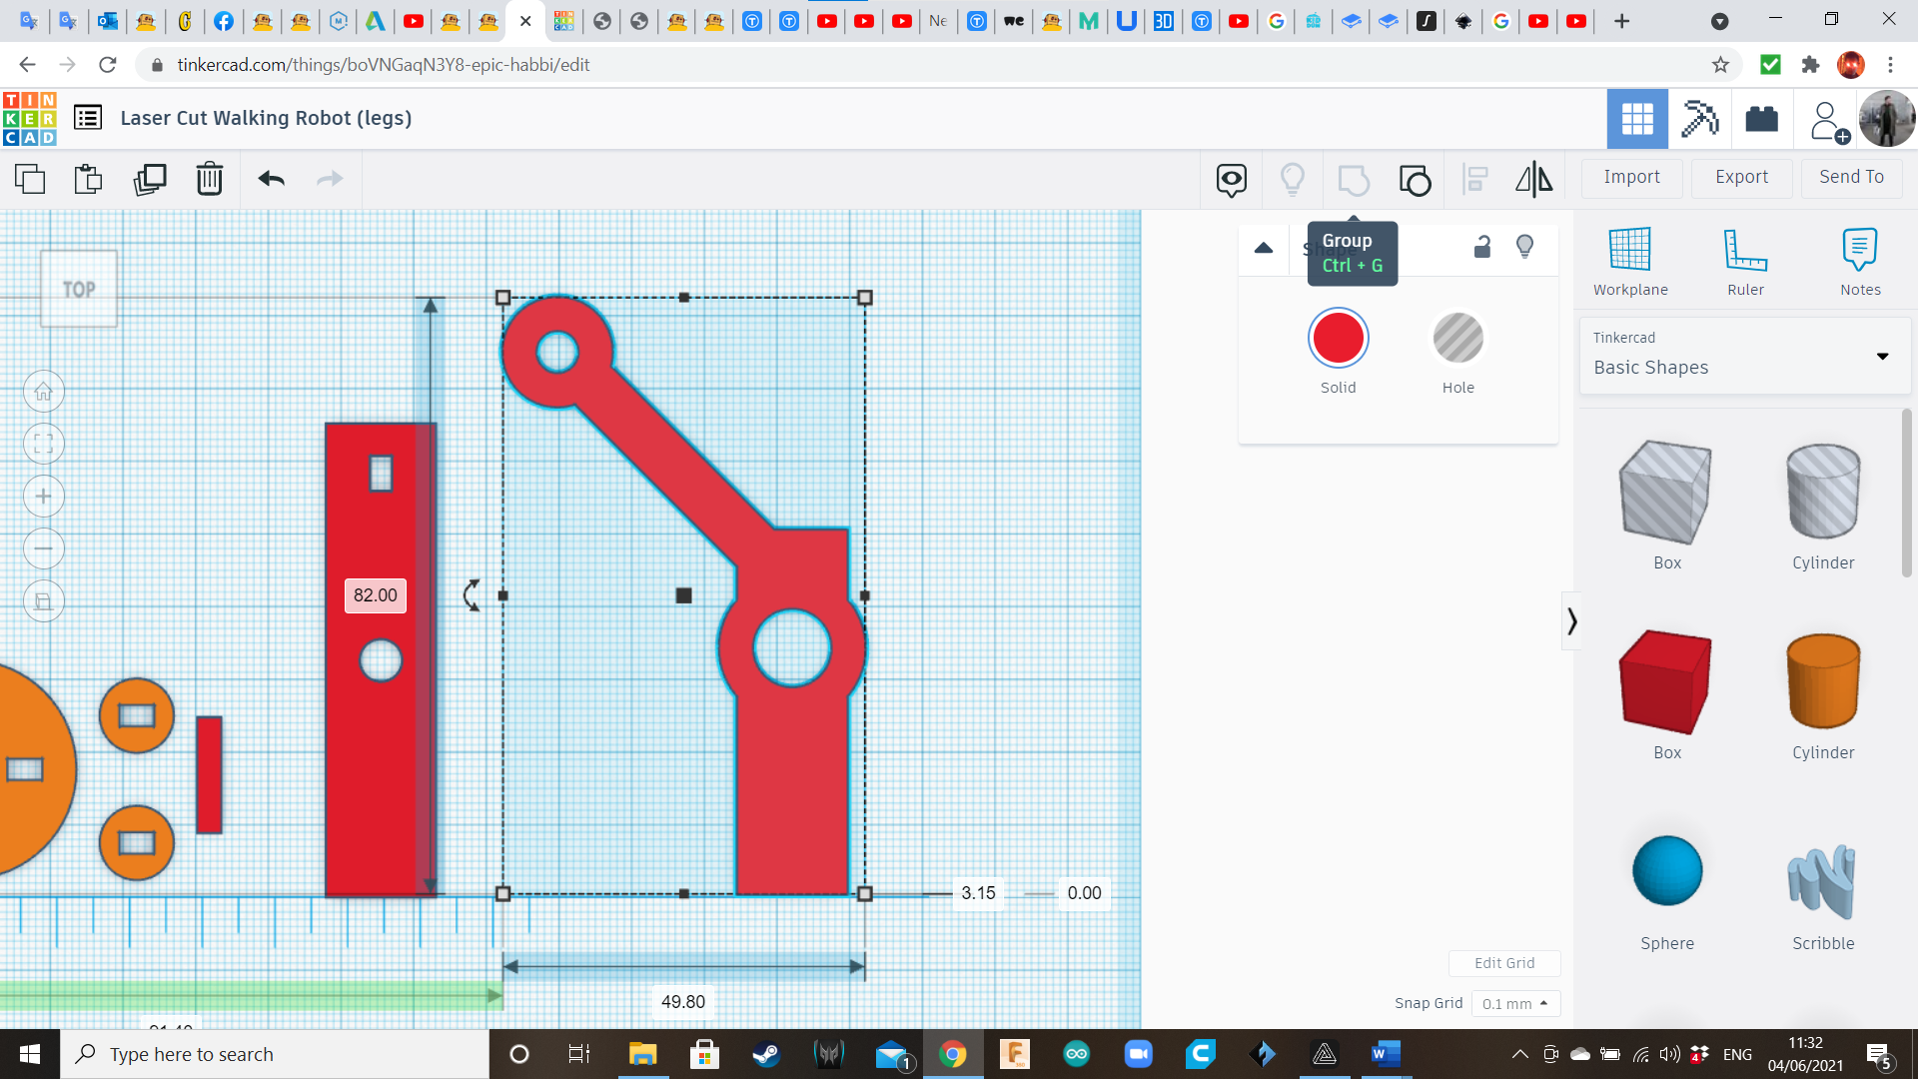Open the Export menu
The image size is (1918, 1079).
pyautogui.click(x=1741, y=177)
